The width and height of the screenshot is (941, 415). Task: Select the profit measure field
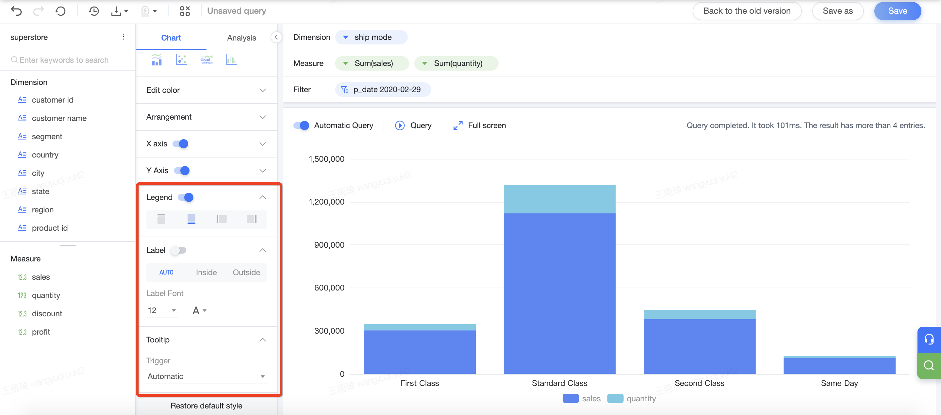tap(41, 332)
